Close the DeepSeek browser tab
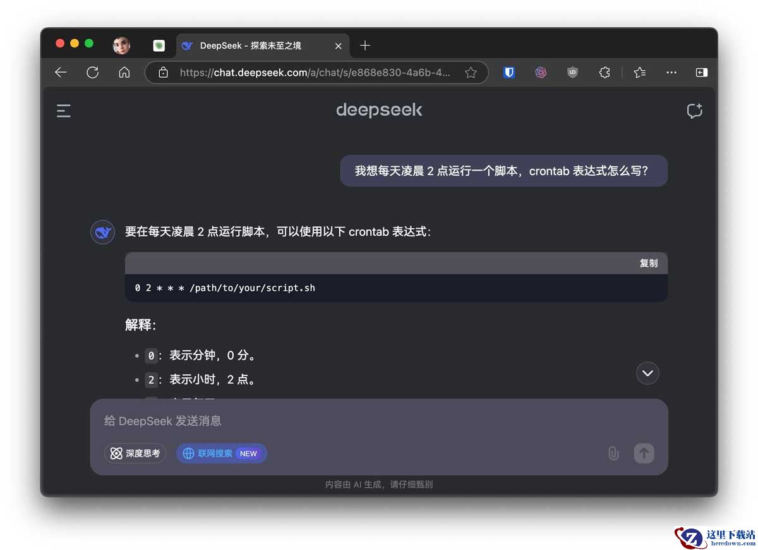This screenshot has height=550, width=758. (339, 46)
